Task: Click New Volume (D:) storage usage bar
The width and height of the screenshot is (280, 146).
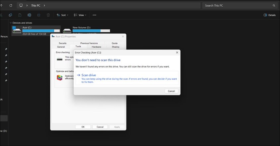Action: [91, 31]
